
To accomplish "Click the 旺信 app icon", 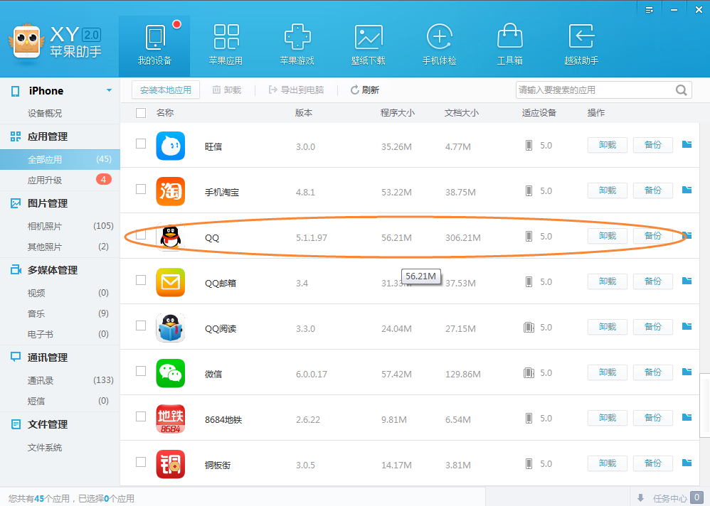I will 171,146.
